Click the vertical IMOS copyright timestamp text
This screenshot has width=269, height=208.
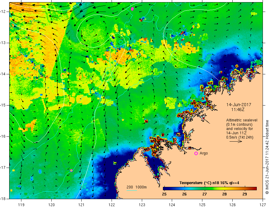267,157
